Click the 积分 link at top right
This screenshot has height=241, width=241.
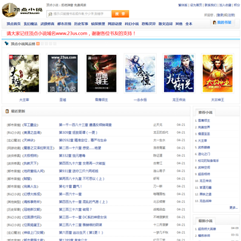click(237, 5)
